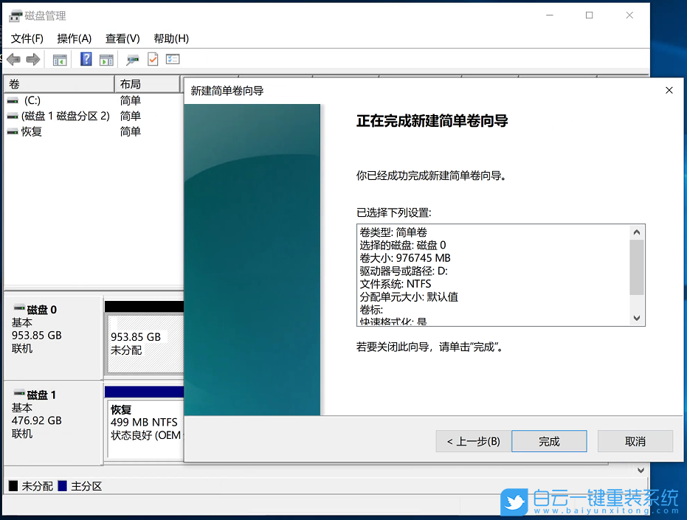Click the Forward navigation arrow icon
Image resolution: width=687 pixels, height=520 pixels.
coord(32,59)
